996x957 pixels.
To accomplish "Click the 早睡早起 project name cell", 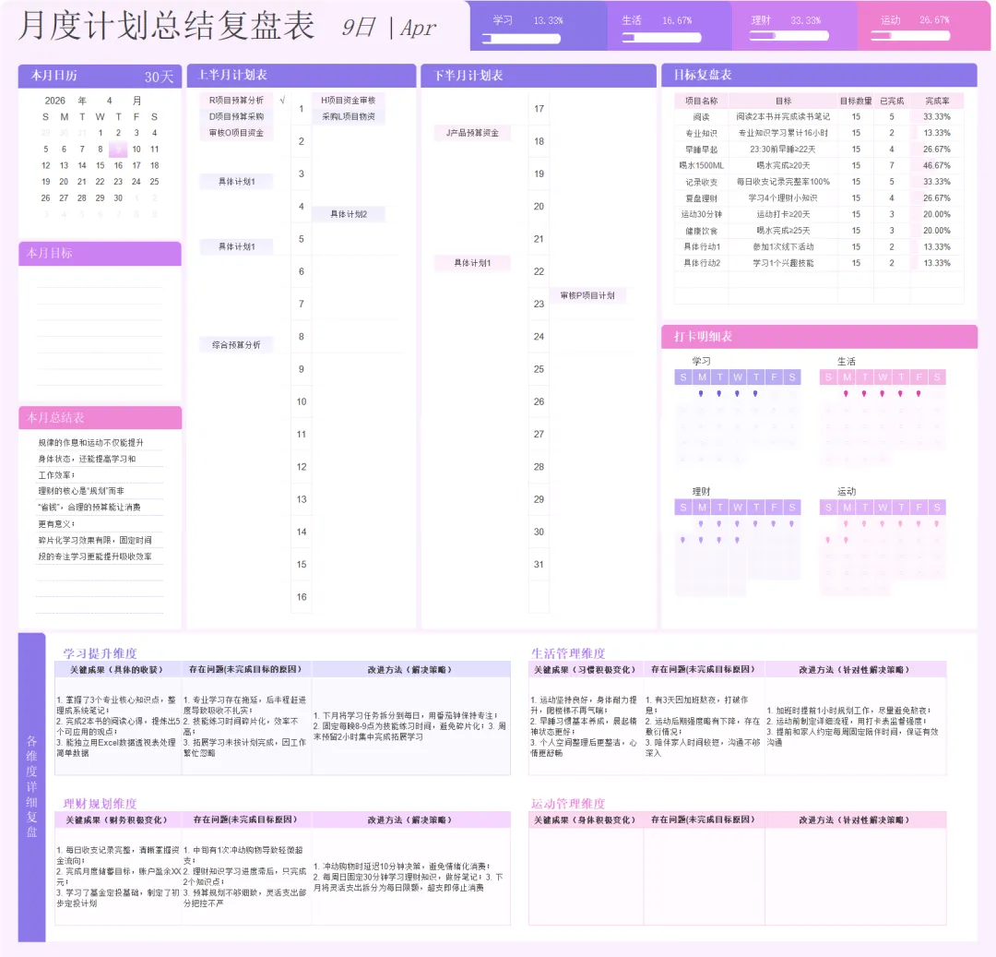I will coord(701,150).
